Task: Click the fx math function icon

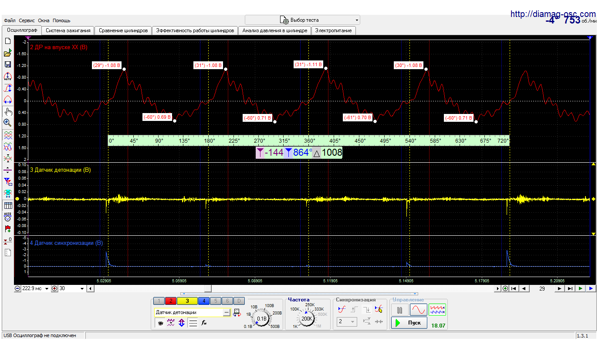Action: [x=204, y=323]
